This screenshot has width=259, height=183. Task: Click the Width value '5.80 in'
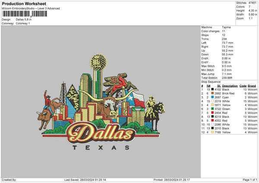point(253,15)
